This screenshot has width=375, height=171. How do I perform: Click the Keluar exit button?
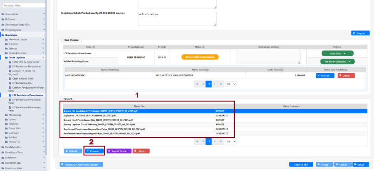[361, 165]
